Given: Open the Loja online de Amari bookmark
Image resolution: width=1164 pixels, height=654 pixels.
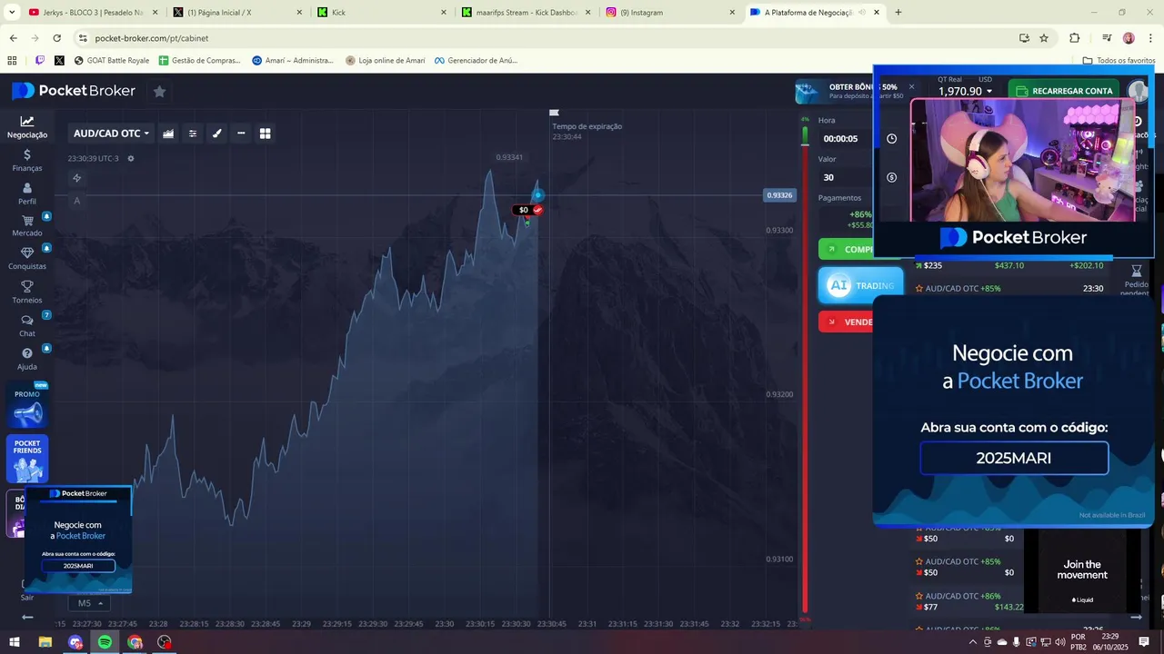Looking at the screenshot, I should tap(385, 61).
